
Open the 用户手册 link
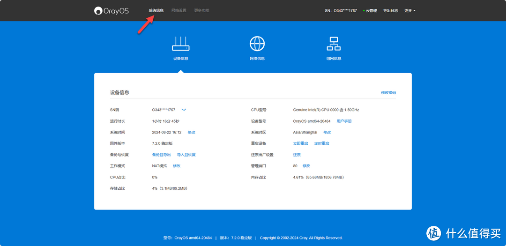point(344,121)
